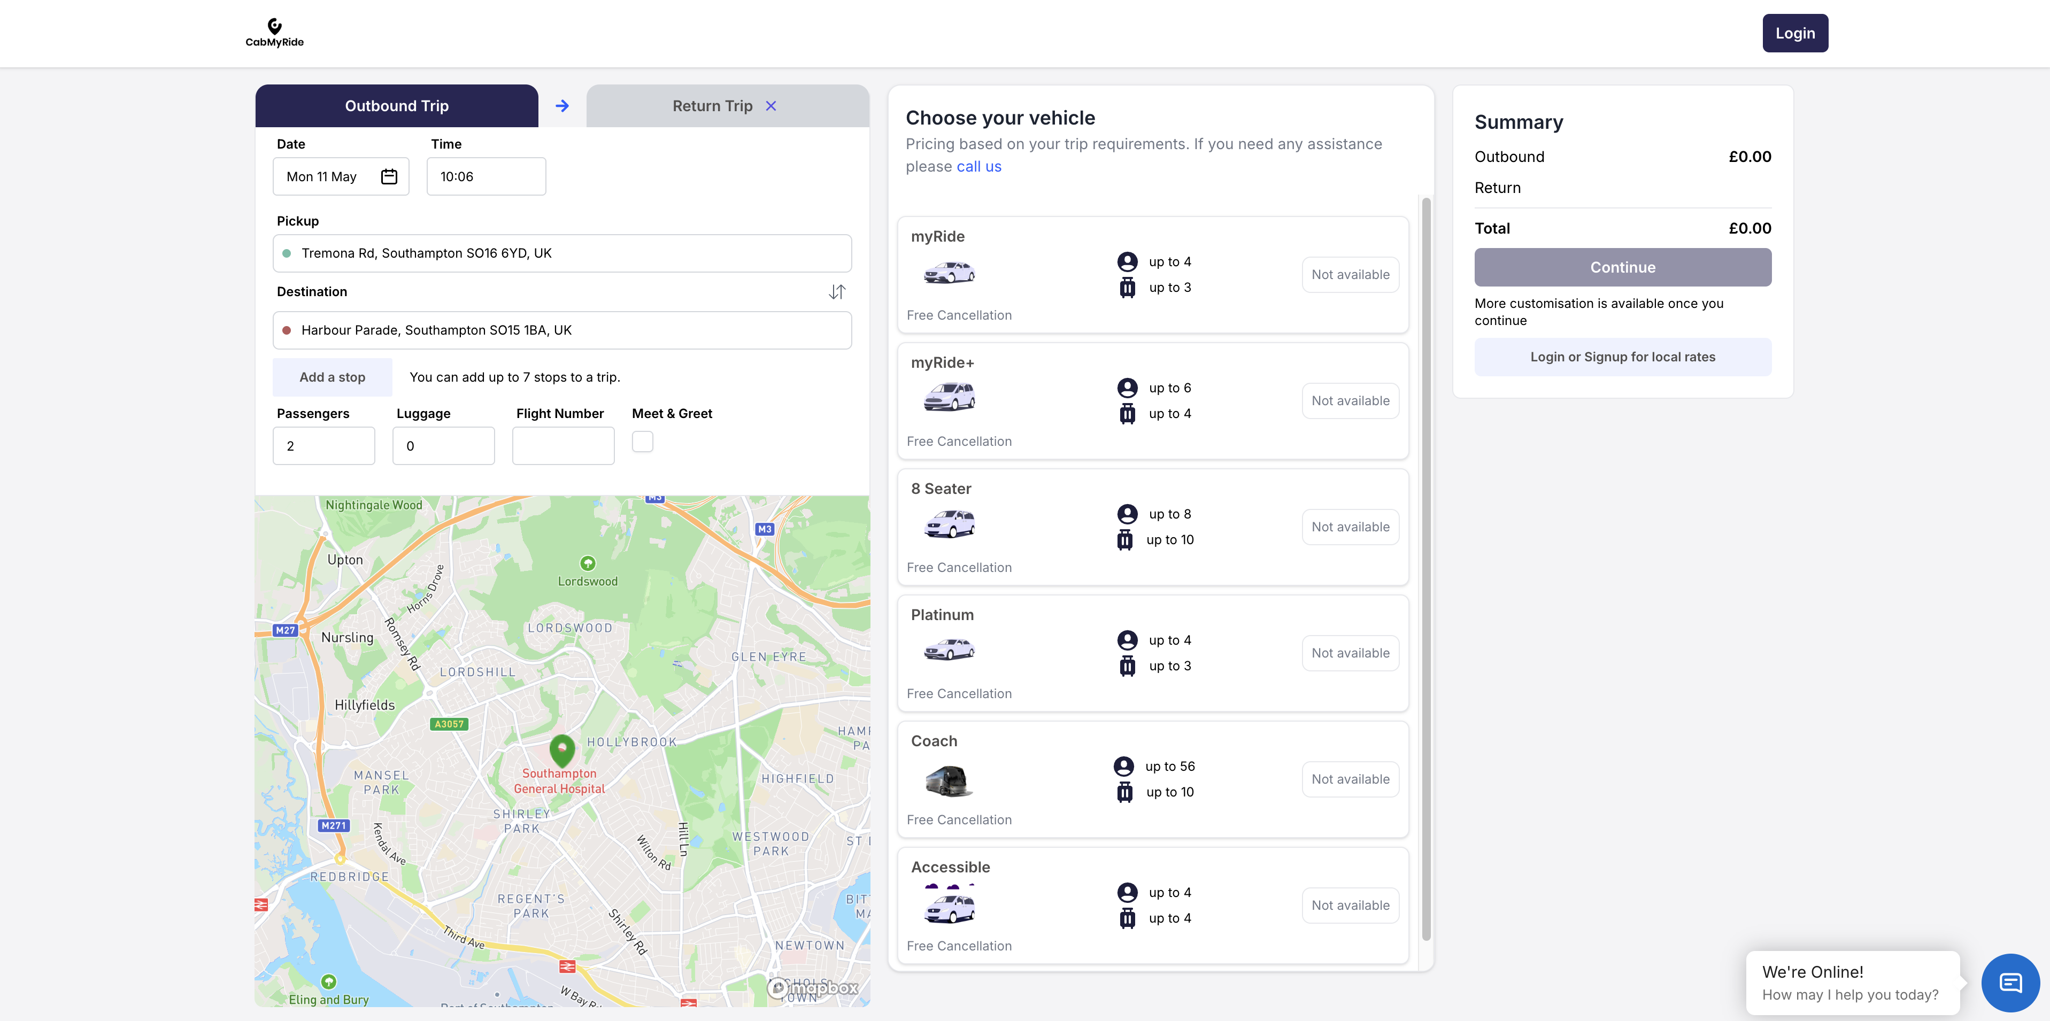
Task: Click the Platinum car image
Action: click(x=949, y=649)
